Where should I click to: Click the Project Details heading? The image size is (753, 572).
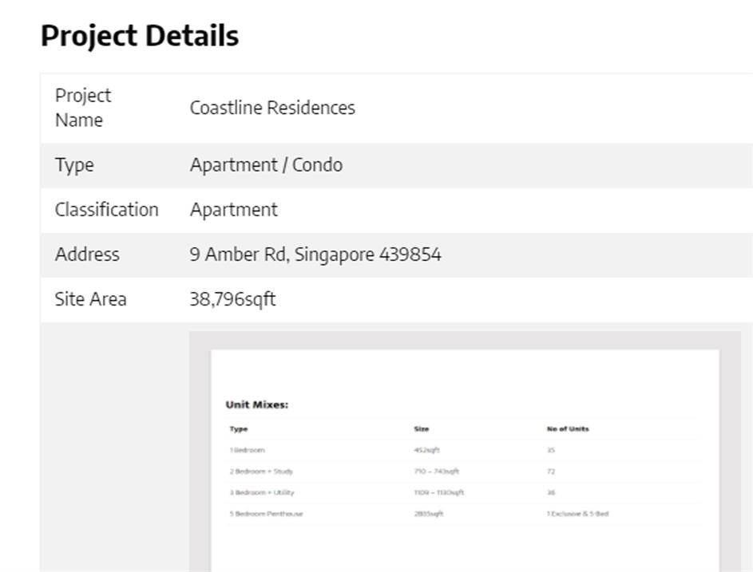pos(140,36)
